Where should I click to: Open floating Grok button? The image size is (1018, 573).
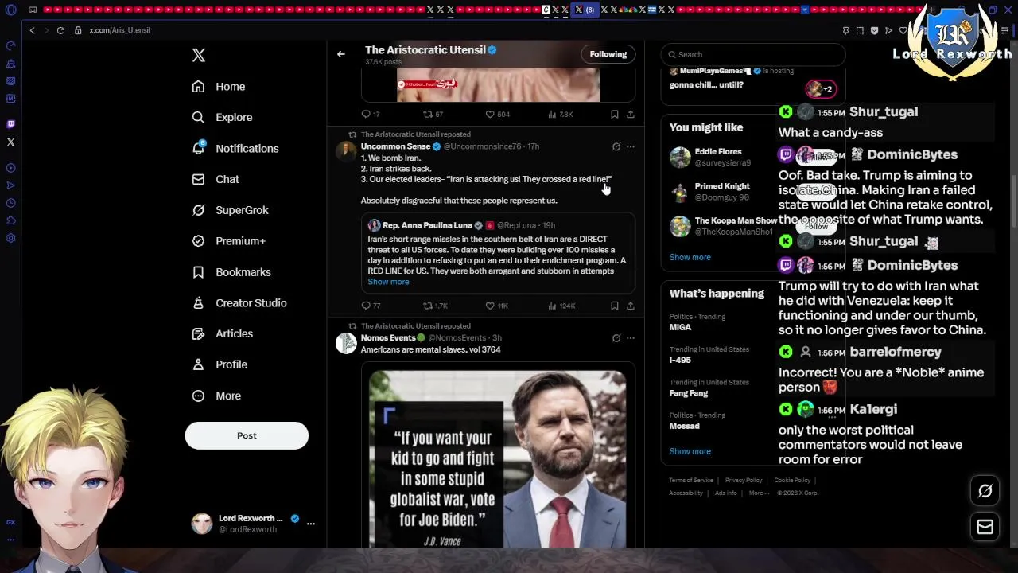(985, 491)
